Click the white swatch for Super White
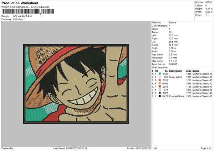The width and height of the screenshot is (214, 151). tap(160, 77)
